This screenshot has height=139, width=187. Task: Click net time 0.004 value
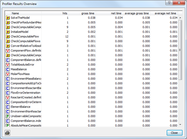click(119, 27)
